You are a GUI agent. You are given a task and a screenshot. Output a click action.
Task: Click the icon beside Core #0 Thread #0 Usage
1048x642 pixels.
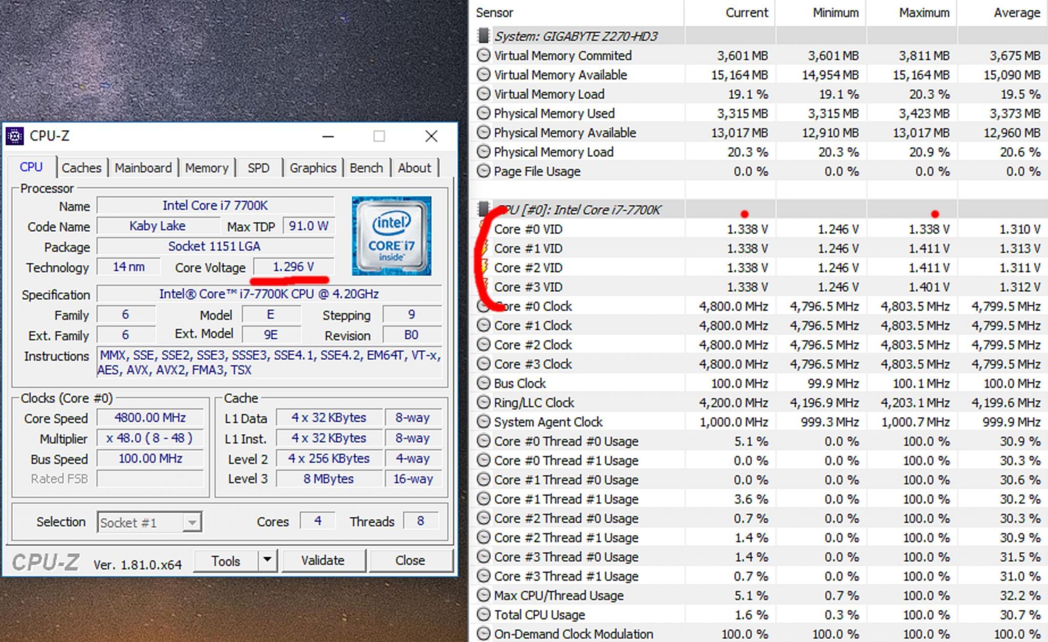point(483,441)
